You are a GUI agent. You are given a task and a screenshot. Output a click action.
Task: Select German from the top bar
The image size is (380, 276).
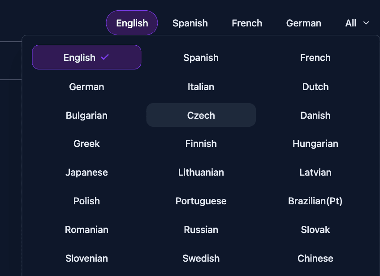[304, 23]
